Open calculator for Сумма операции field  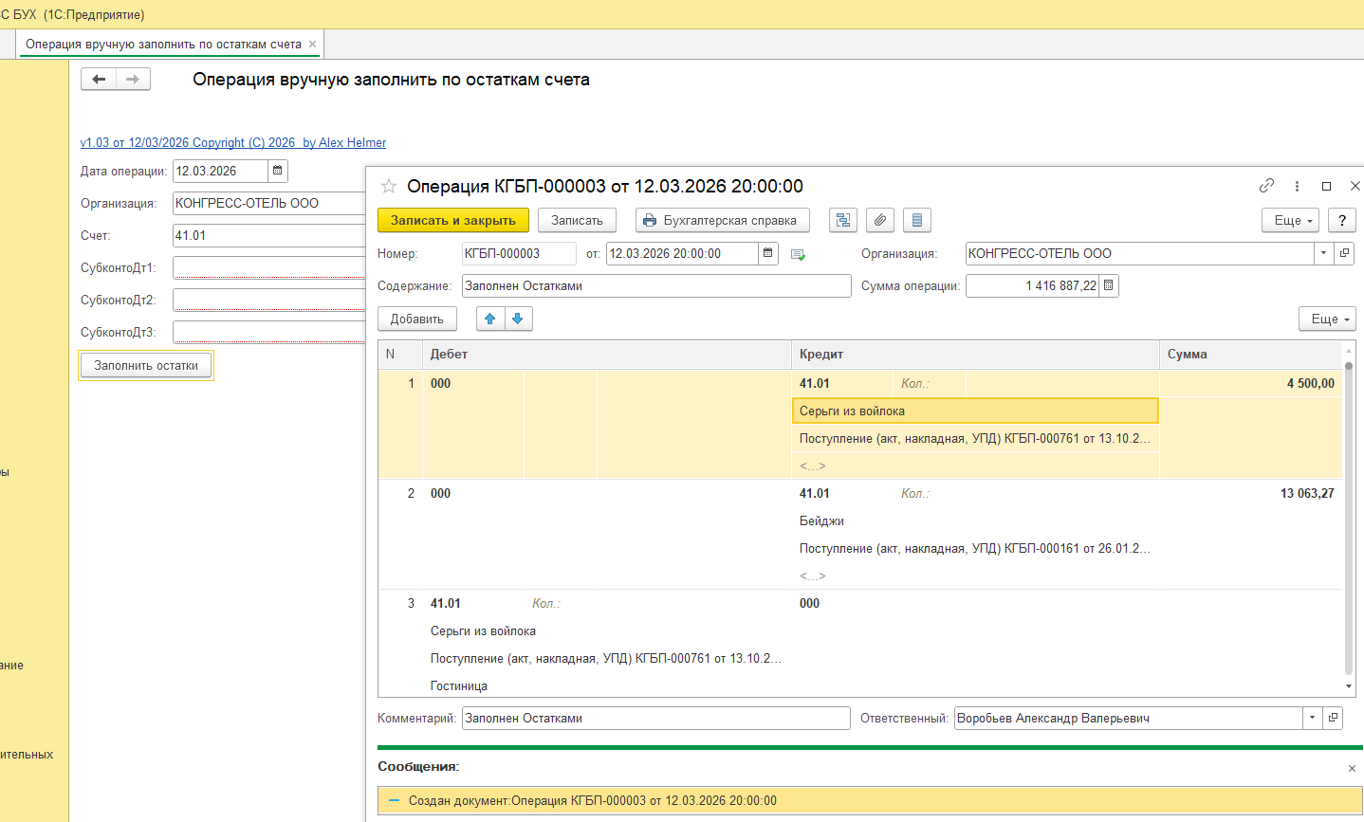1108,285
